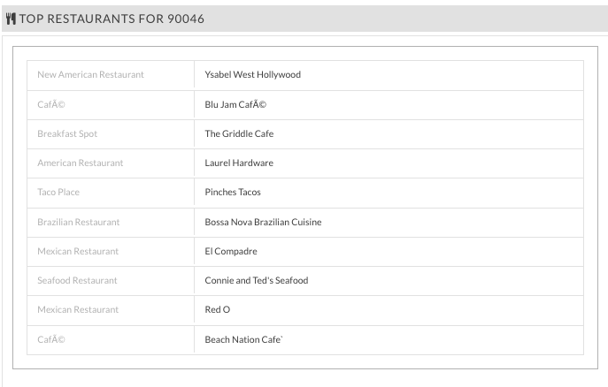Click the Top Restaurants for 90046 heading
Viewport: 608px width, 387px height.
pos(112,19)
